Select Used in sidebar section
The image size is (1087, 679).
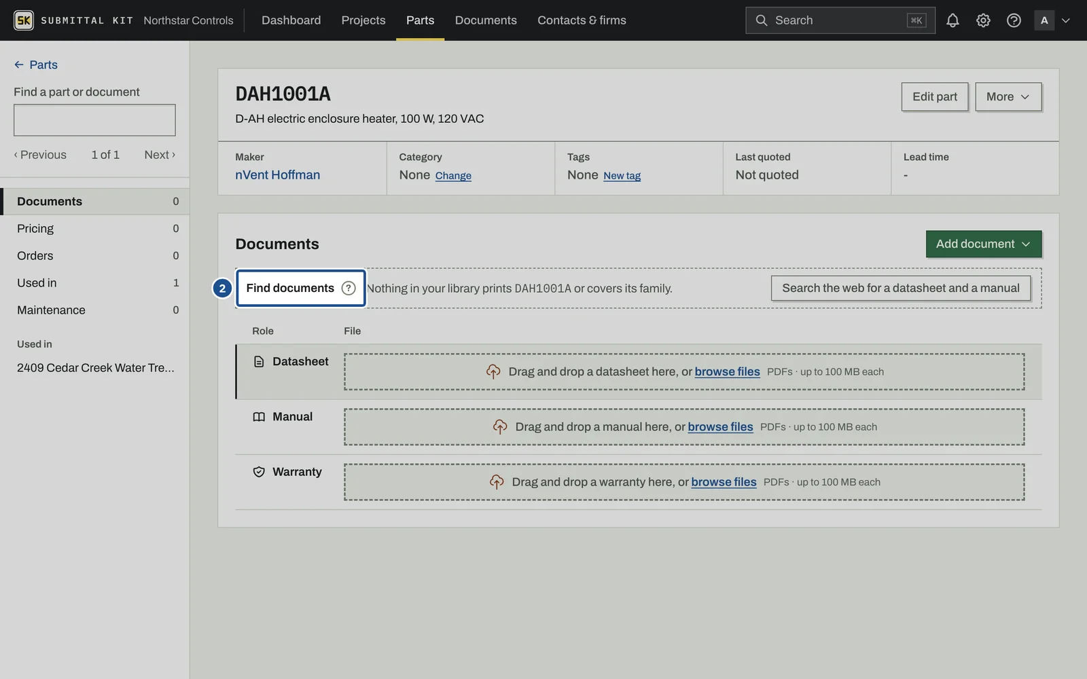pyautogui.click(x=95, y=283)
